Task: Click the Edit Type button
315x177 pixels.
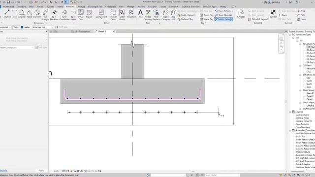Action: [41, 47]
